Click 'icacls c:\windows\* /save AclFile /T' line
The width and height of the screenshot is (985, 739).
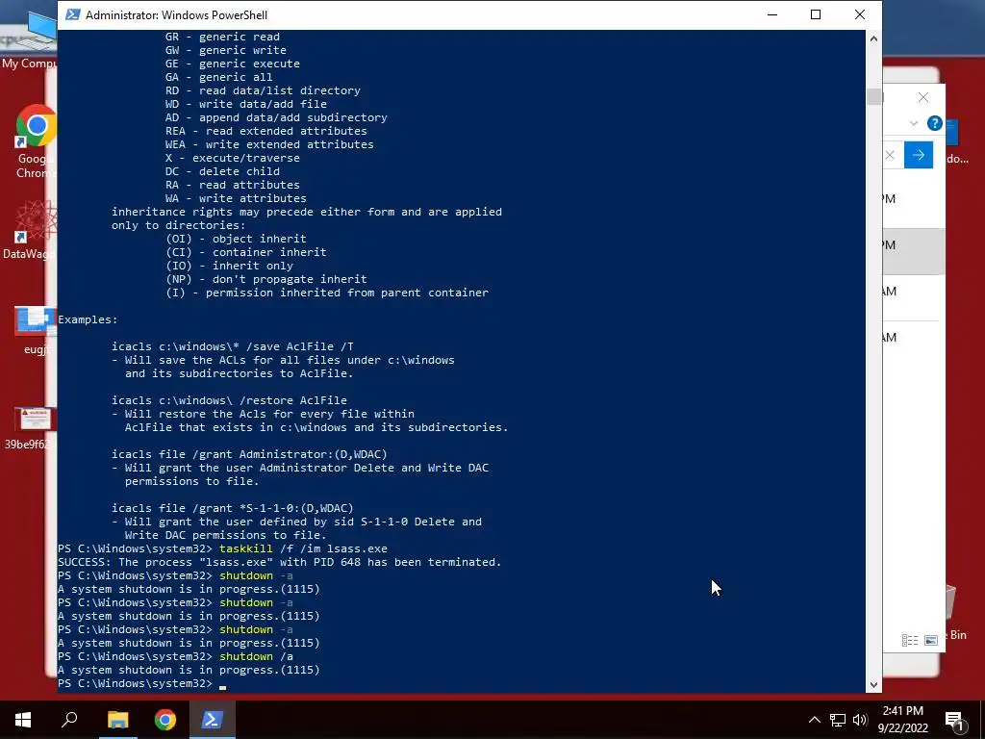pos(233,346)
